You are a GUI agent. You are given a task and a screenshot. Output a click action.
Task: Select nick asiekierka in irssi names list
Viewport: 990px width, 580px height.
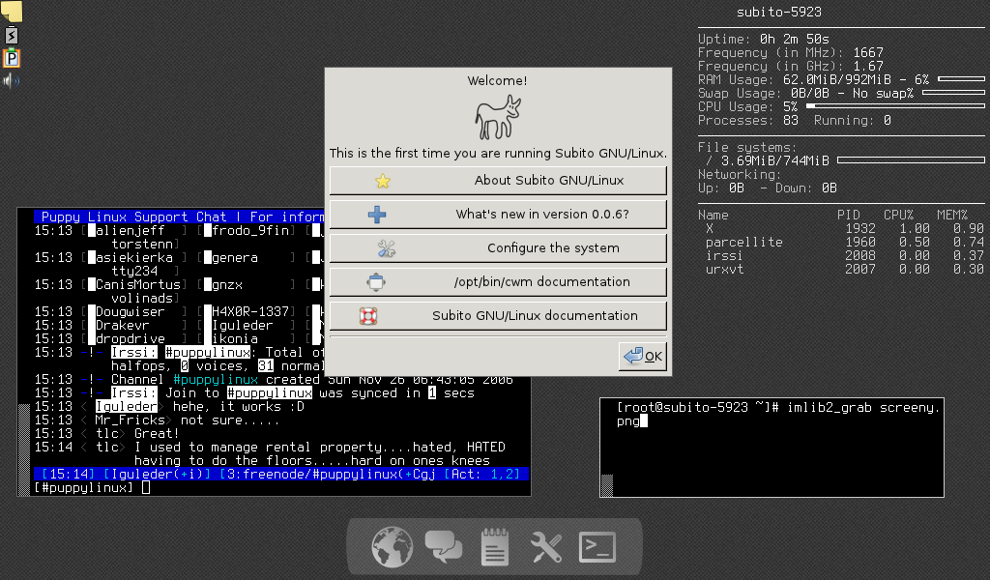(133, 257)
